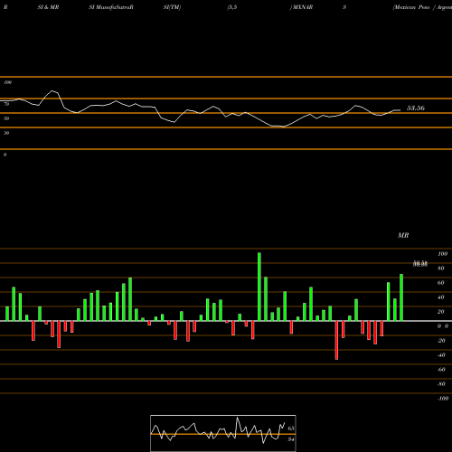452x452 pixels.
Task: Click the 'Mexican Peso' title text
Action: (x=411, y=7)
